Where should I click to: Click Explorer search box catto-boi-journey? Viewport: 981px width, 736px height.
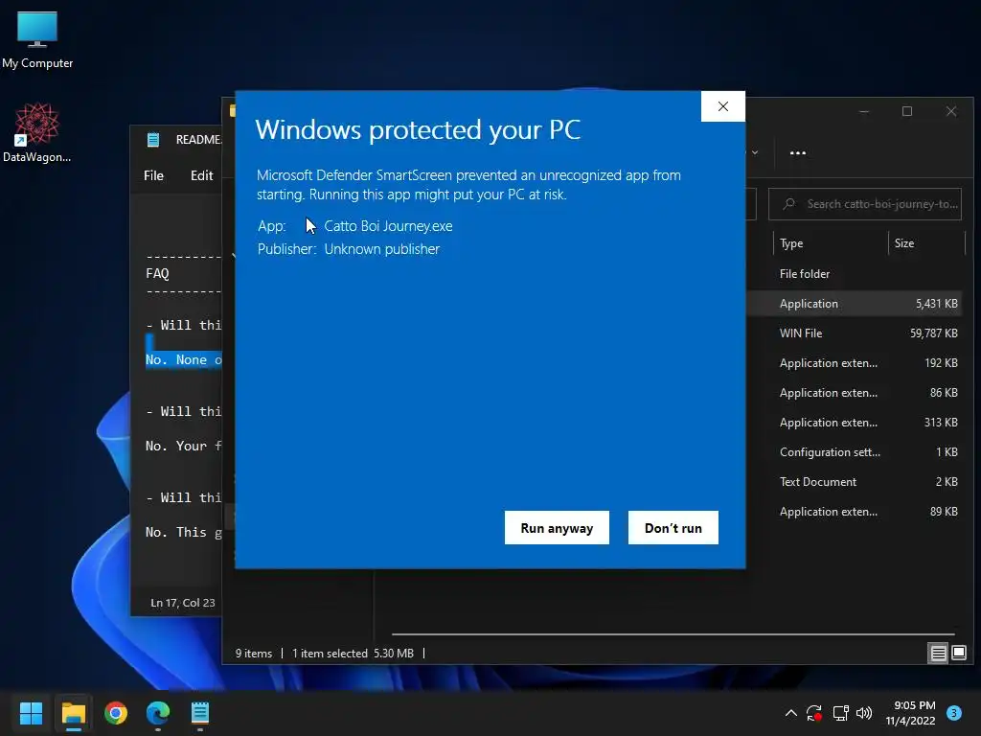pos(865,204)
